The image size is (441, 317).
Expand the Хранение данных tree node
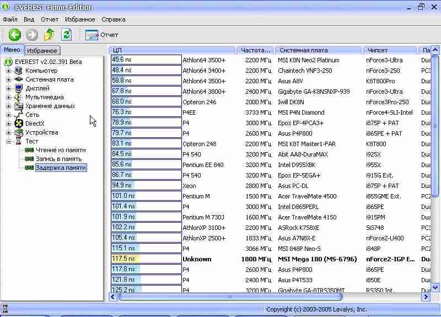pyautogui.click(x=8, y=106)
